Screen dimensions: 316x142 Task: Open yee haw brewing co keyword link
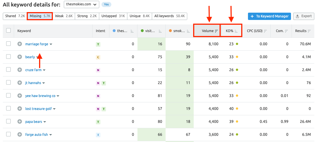(40, 96)
